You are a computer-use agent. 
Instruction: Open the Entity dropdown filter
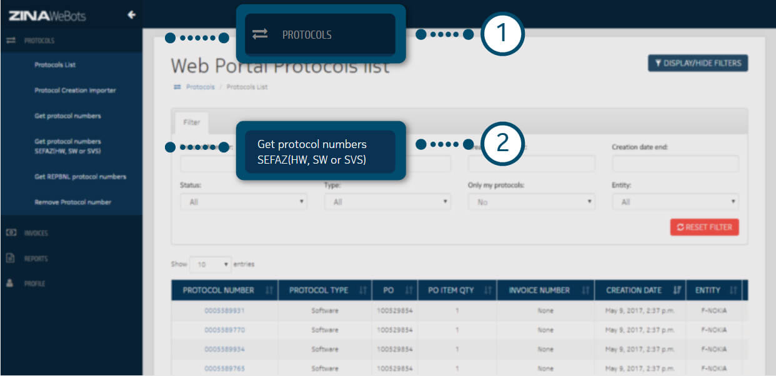tap(675, 202)
